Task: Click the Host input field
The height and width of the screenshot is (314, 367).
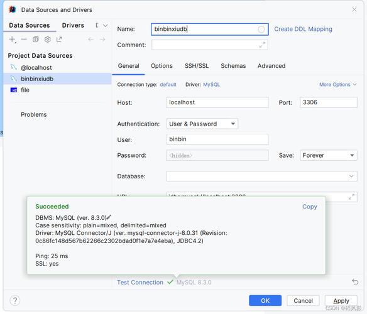Action: 217,102
